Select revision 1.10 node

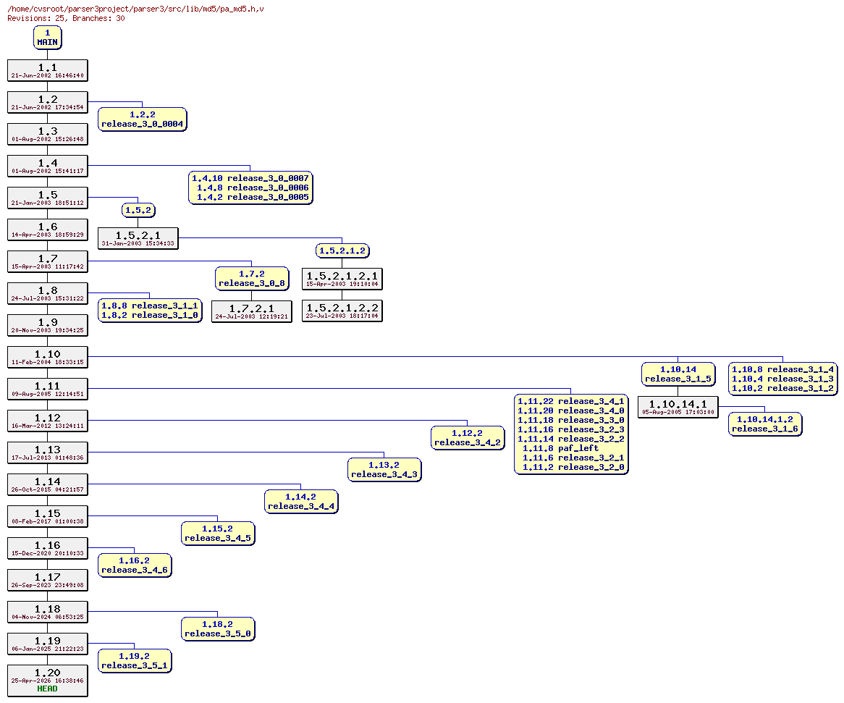(47, 357)
